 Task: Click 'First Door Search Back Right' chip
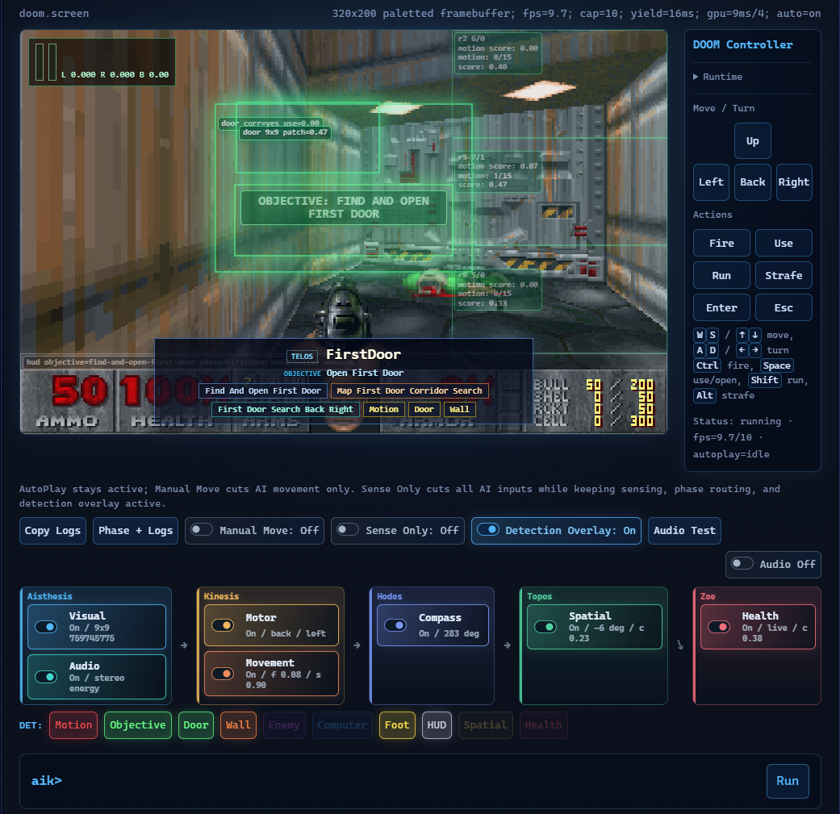[x=286, y=409]
